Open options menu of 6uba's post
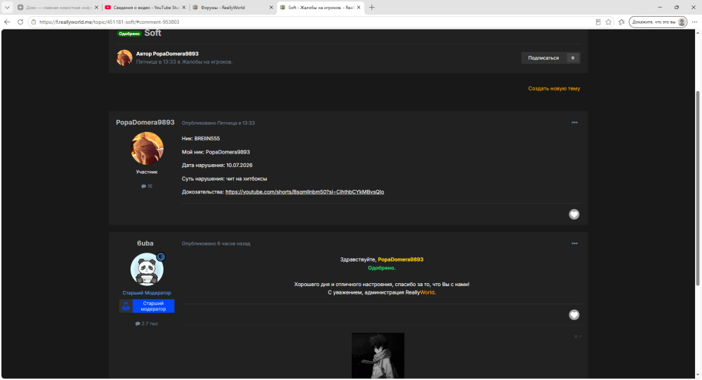Screen dimensions: 702x380 pyautogui.click(x=574, y=243)
